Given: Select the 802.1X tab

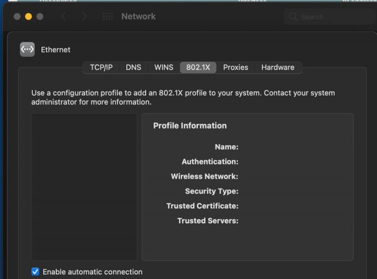Looking at the screenshot, I should (198, 67).
